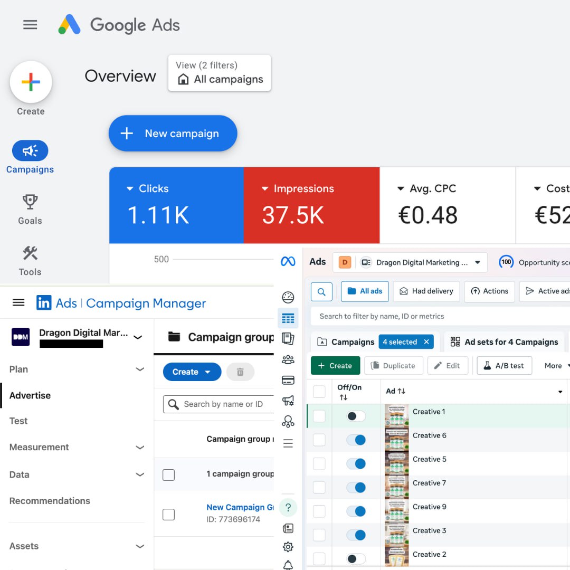Click the Duplicate button
This screenshot has width=570, height=570.
(394, 366)
